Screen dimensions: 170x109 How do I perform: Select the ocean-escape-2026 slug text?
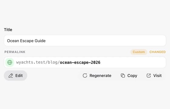[80, 62]
